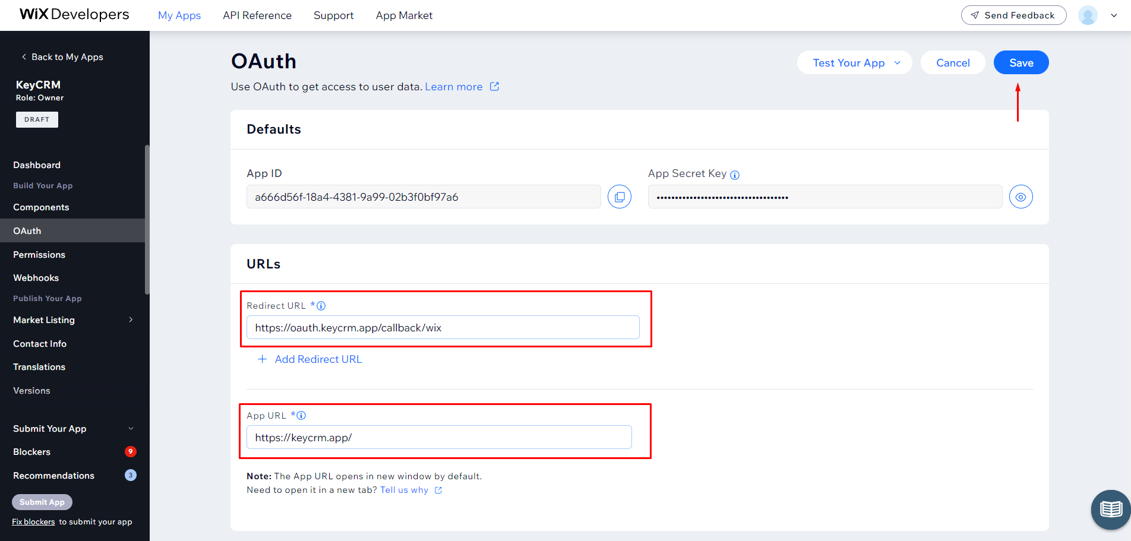Click the Submit App button
Screen dimensions: 1131x541
42,502
